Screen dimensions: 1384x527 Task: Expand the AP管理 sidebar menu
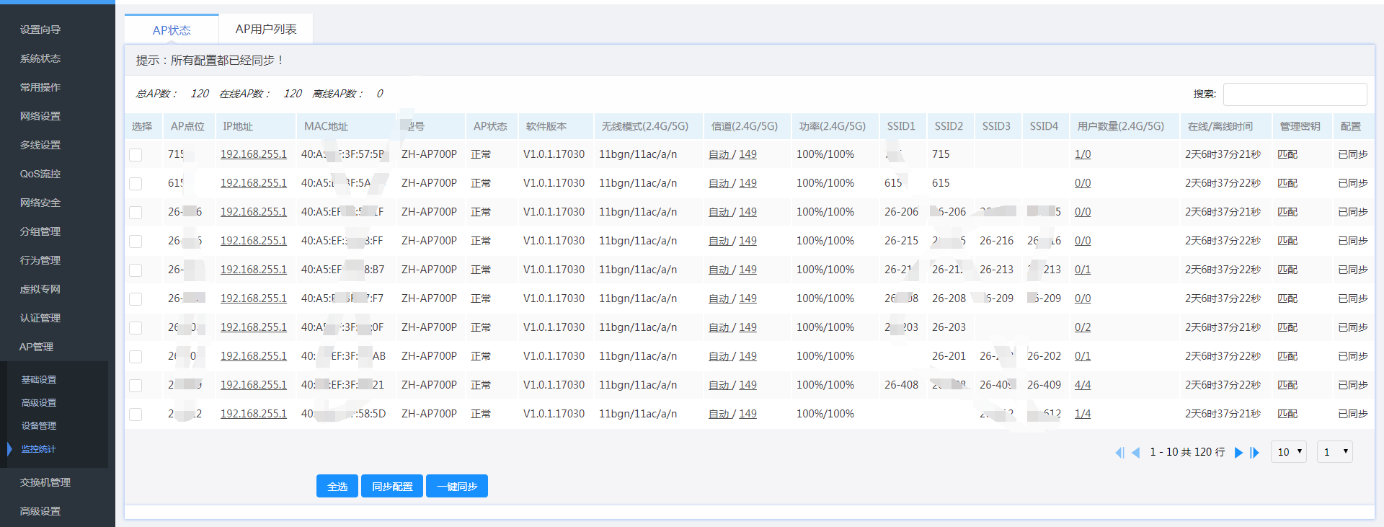point(36,347)
